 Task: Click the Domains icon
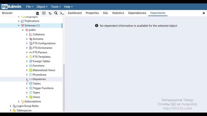point(31,39)
